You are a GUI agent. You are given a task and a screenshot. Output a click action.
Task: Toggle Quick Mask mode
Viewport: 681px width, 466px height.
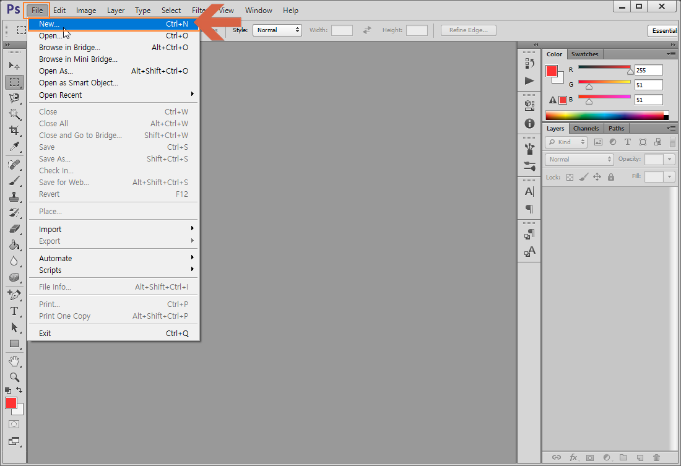(x=14, y=425)
